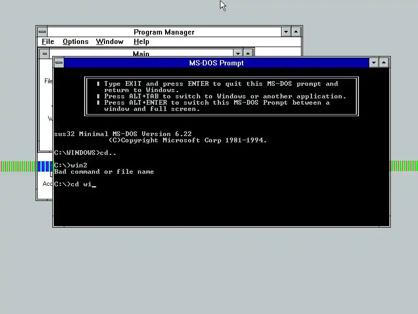Click the 'cd wi' command line
Viewport: 418px width, 314px height.
[75, 184]
